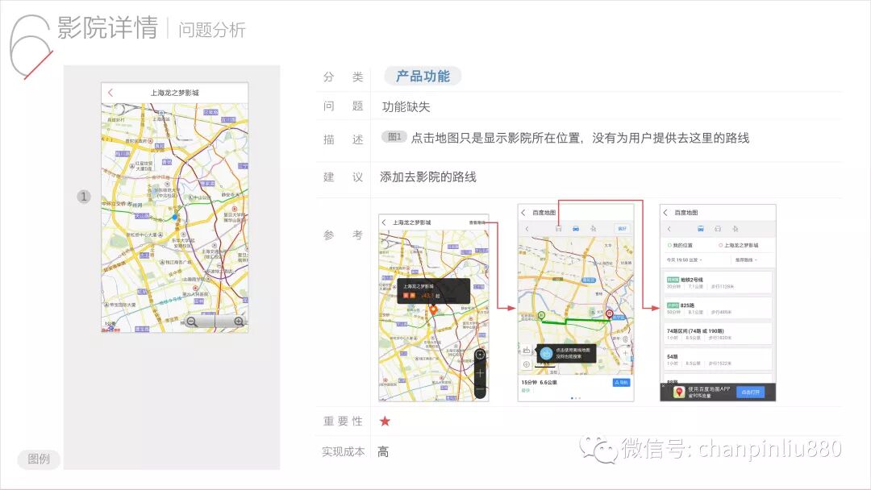Viewport: 871px width, 490px height.
Task: Open 推荐路线 sort dropdown
Action: point(746,260)
